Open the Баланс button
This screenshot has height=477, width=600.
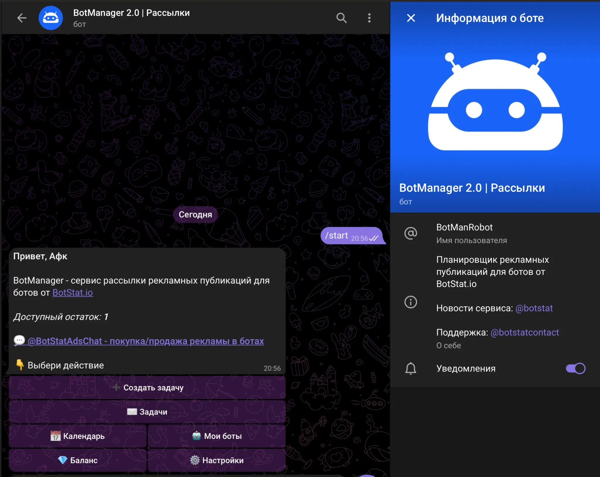coord(78,460)
